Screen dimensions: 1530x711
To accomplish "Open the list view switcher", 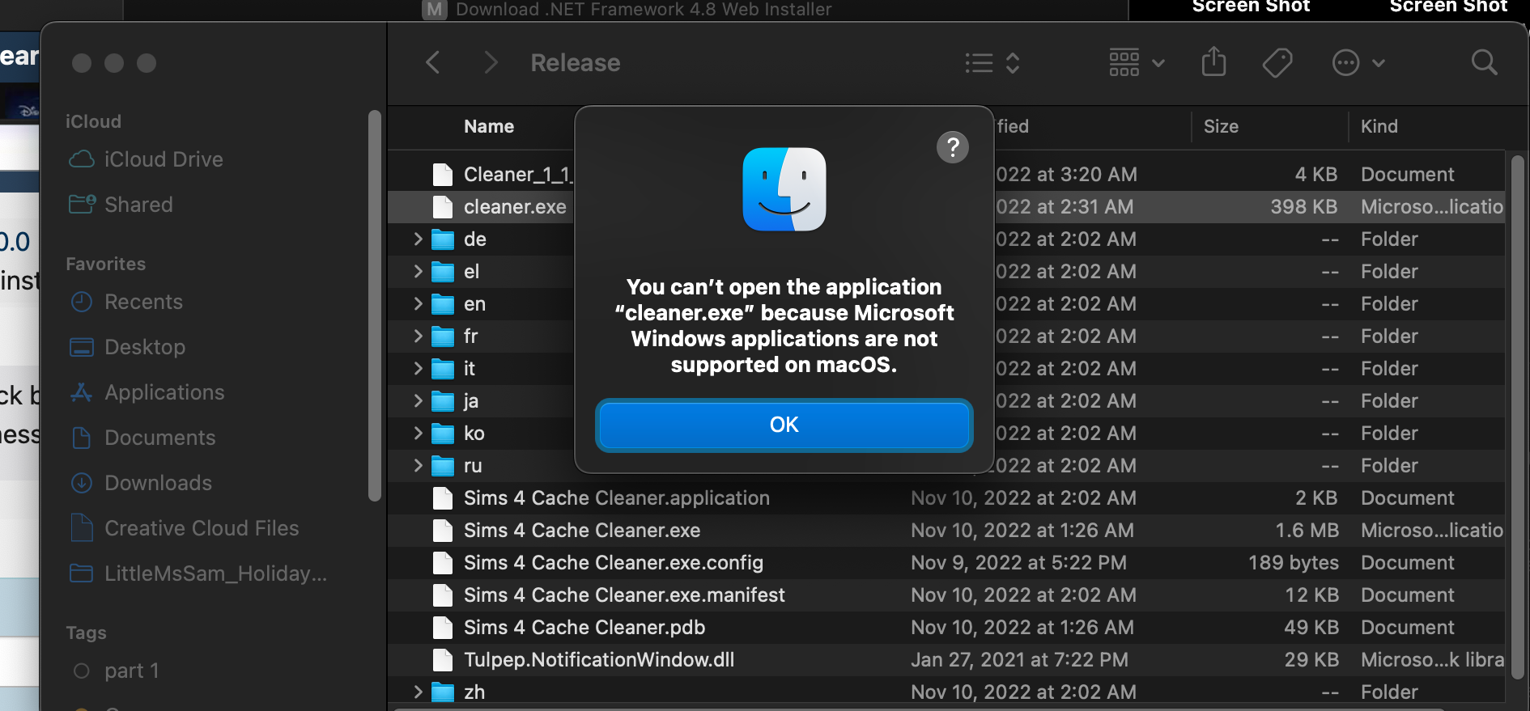I will 992,63.
